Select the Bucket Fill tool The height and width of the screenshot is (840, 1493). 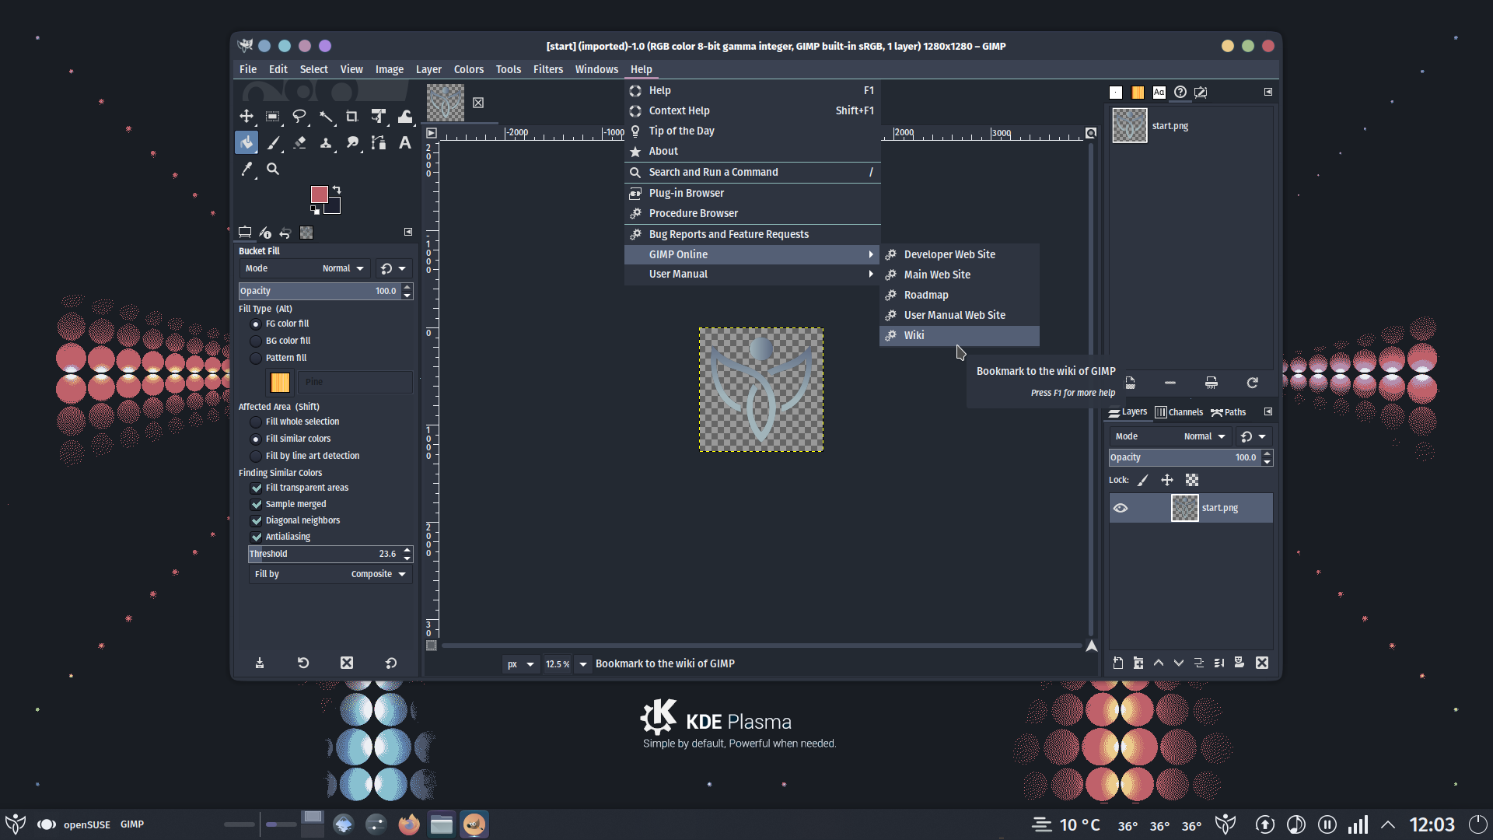point(247,142)
